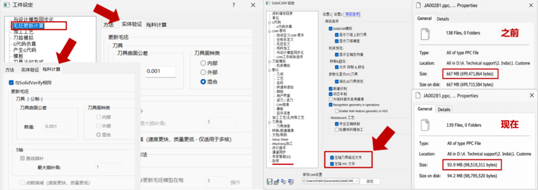Open the 实体验证 tab in upper panel
This screenshot has width=538, height=190.
pyautogui.click(x=132, y=24)
